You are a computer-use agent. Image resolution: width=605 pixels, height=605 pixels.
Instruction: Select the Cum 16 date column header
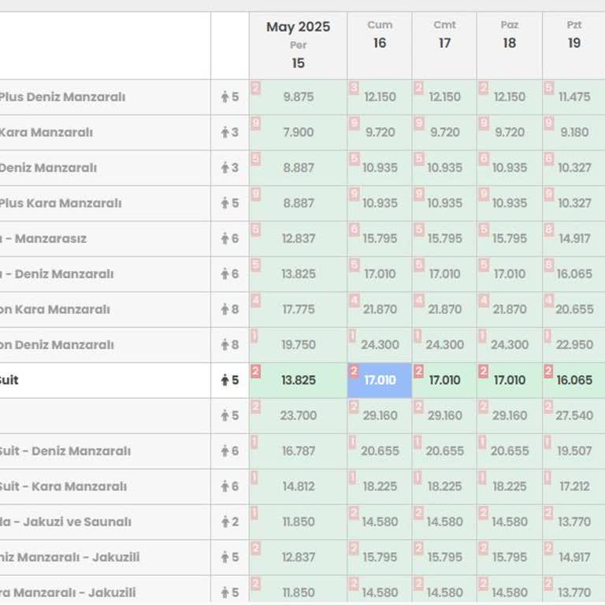coord(380,36)
